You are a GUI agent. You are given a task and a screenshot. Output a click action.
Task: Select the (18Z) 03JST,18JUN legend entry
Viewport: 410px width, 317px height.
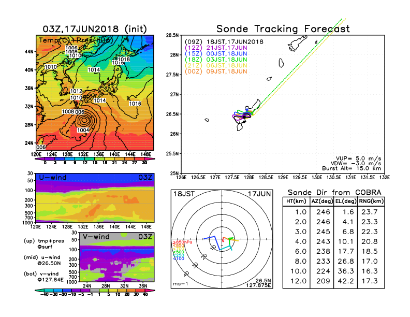[216, 60]
